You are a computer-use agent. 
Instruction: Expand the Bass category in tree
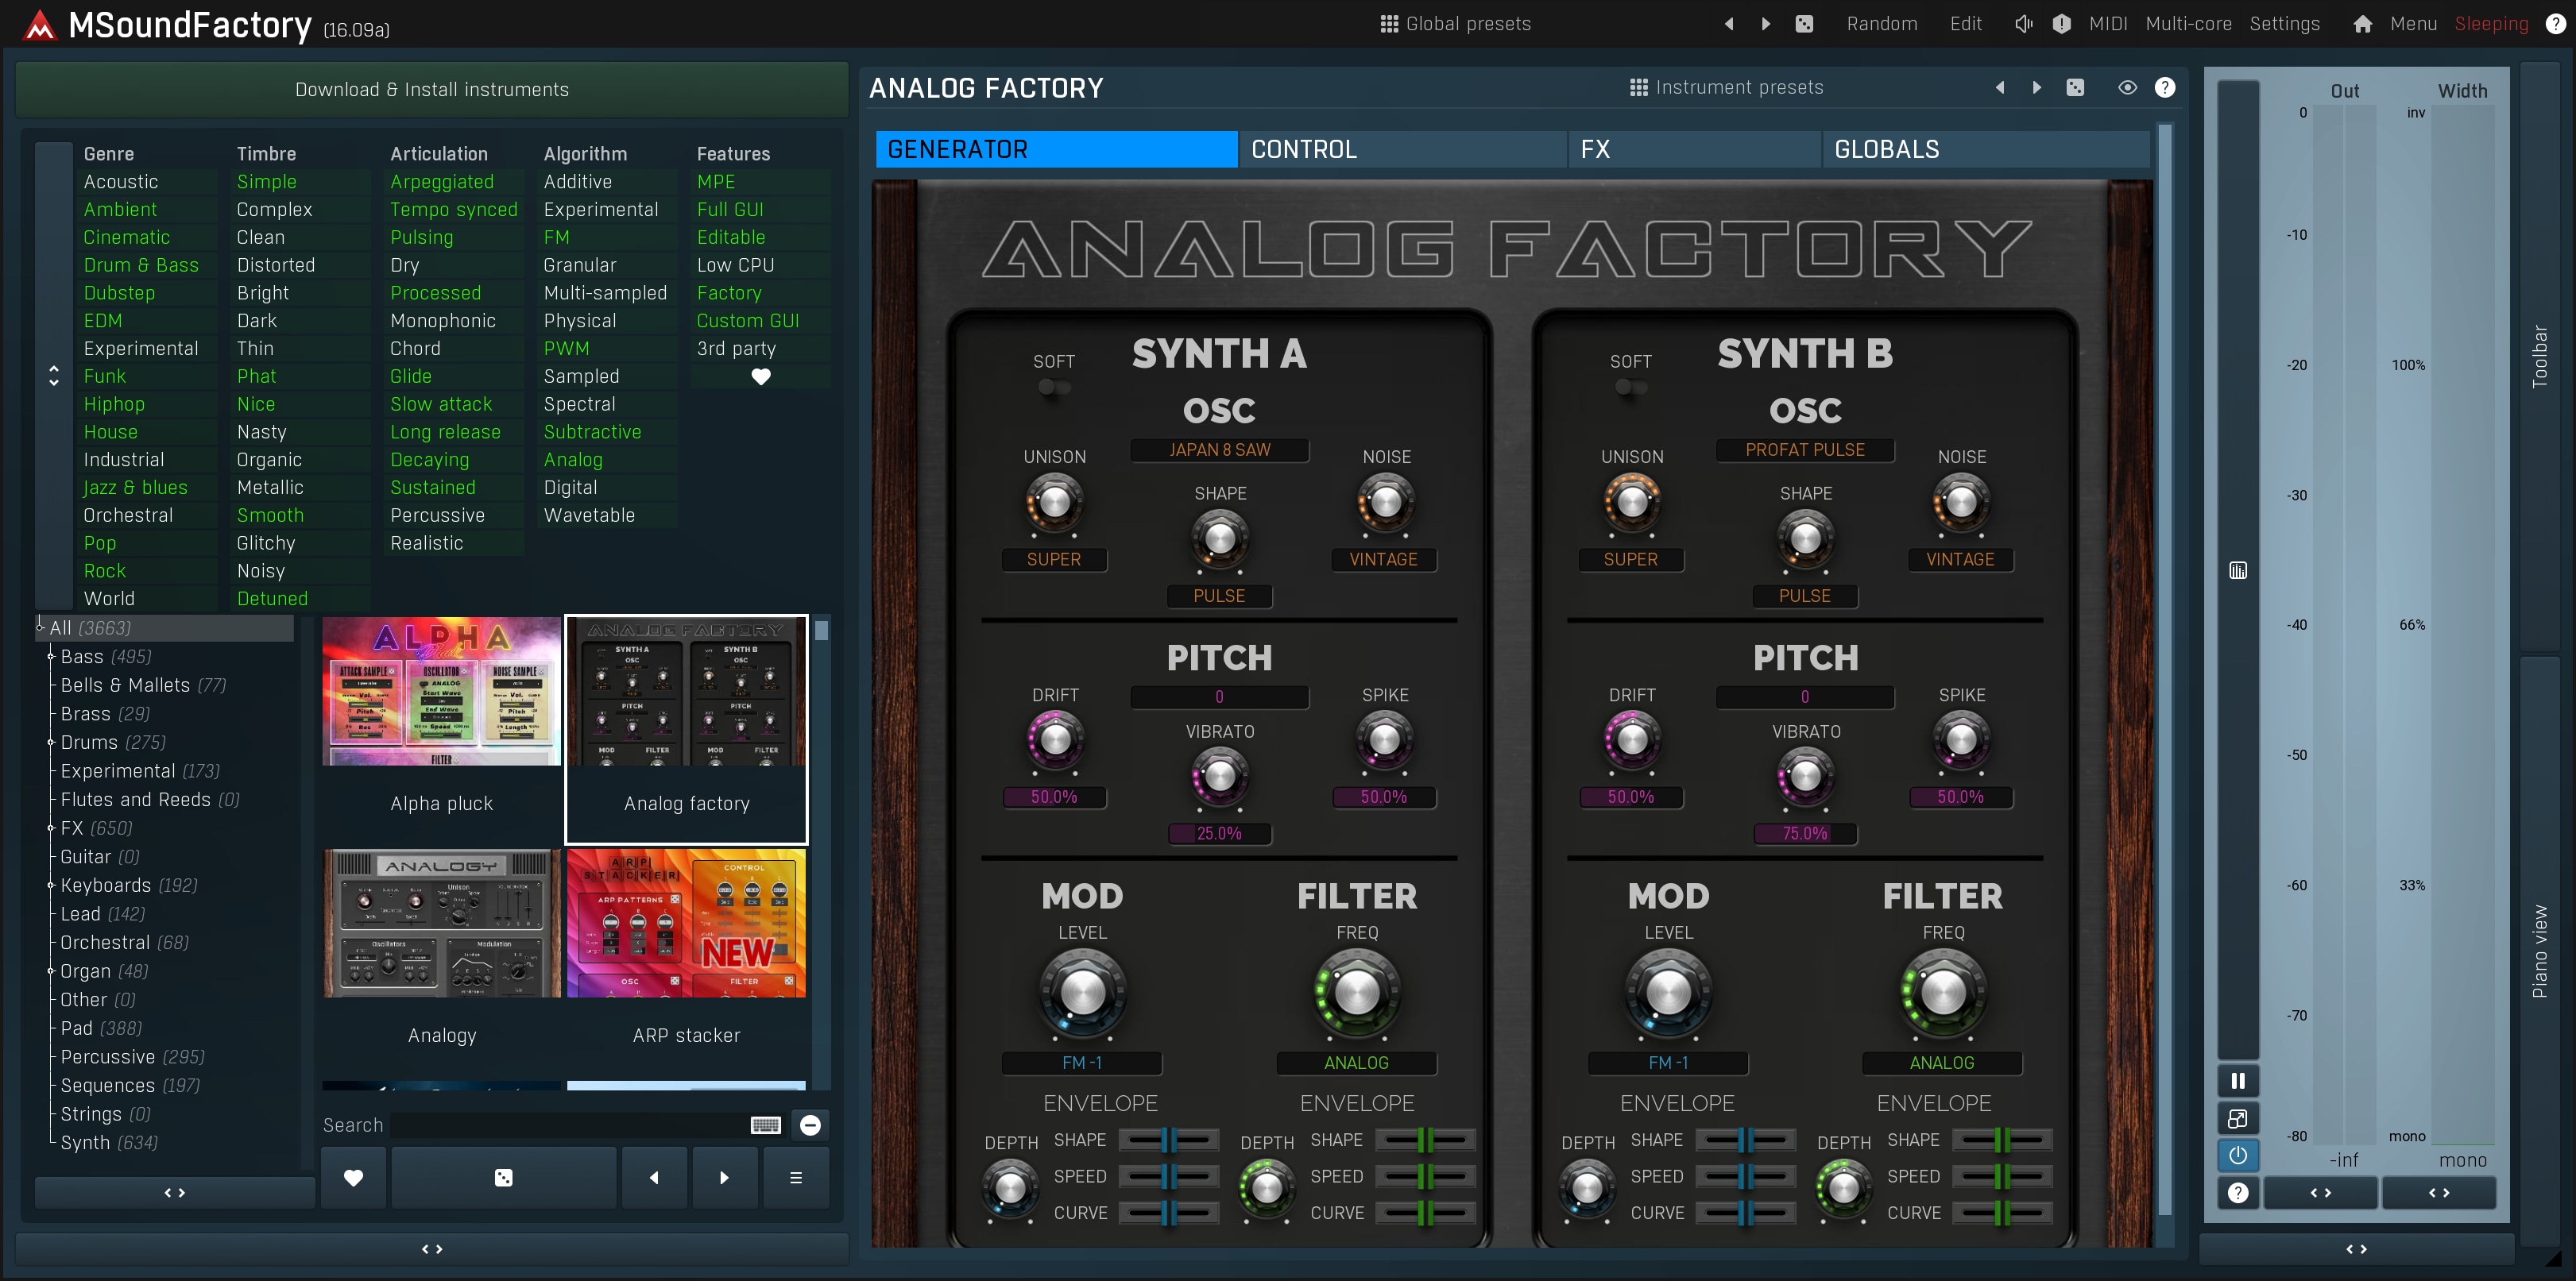pyautogui.click(x=51, y=657)
